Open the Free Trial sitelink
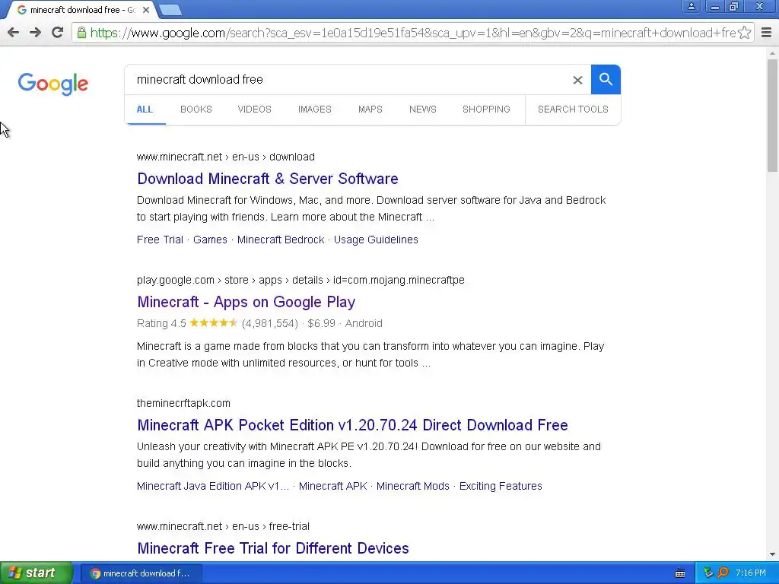 pyautogui.click(x=160, y=240)
